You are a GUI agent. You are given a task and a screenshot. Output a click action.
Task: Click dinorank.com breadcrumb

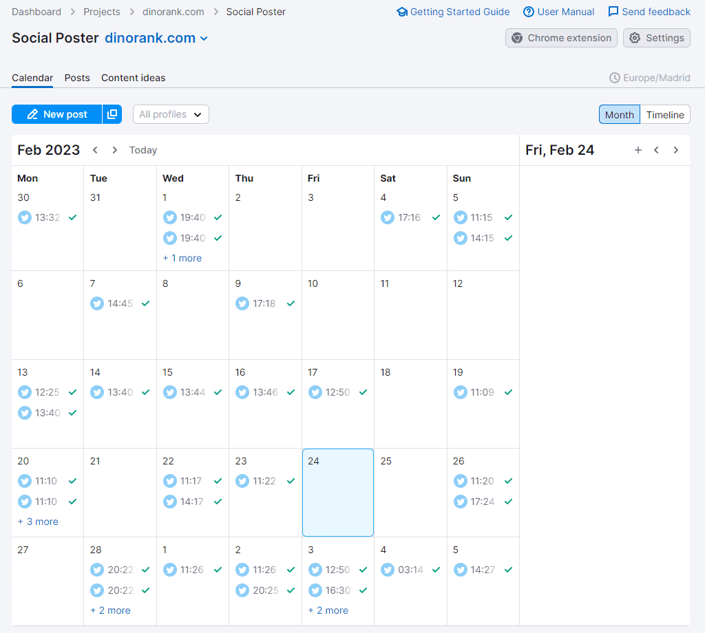tap(173, 12)
